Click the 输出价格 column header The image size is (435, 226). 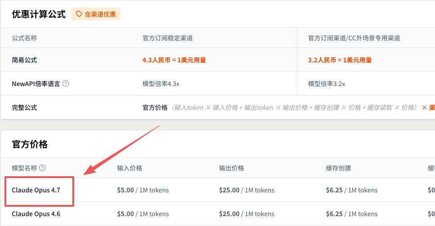(x=231, y=168)
